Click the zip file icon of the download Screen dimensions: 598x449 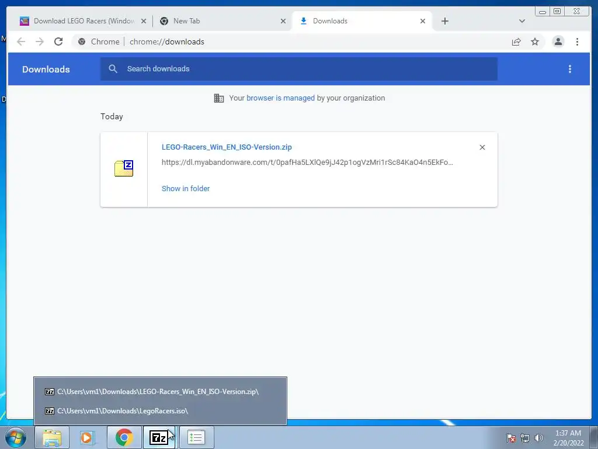pyautogui.click(x=124, y=168)
